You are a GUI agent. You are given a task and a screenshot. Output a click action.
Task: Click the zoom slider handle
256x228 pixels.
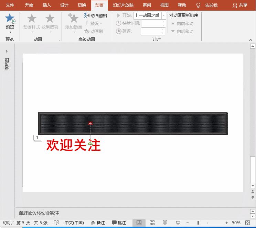pyautogui.click(x=198, y=223)
